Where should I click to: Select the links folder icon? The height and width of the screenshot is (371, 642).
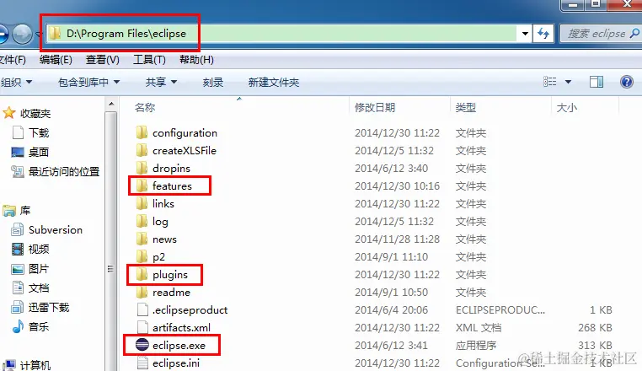click(142, 203)
